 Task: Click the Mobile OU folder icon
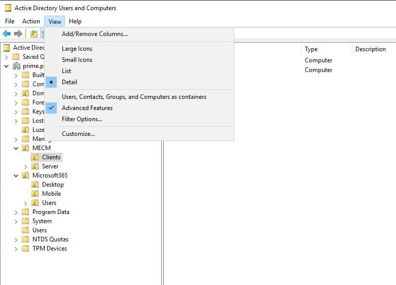pyautogui.click(x=35, y=194)
